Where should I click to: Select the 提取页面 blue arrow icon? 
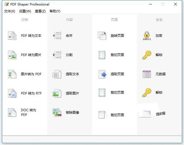point(102,74)
